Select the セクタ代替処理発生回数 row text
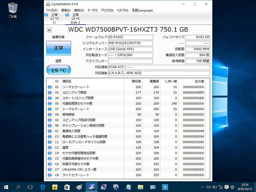Image resolution: width=256 pixels, height=192 pixels. [79, 153]
